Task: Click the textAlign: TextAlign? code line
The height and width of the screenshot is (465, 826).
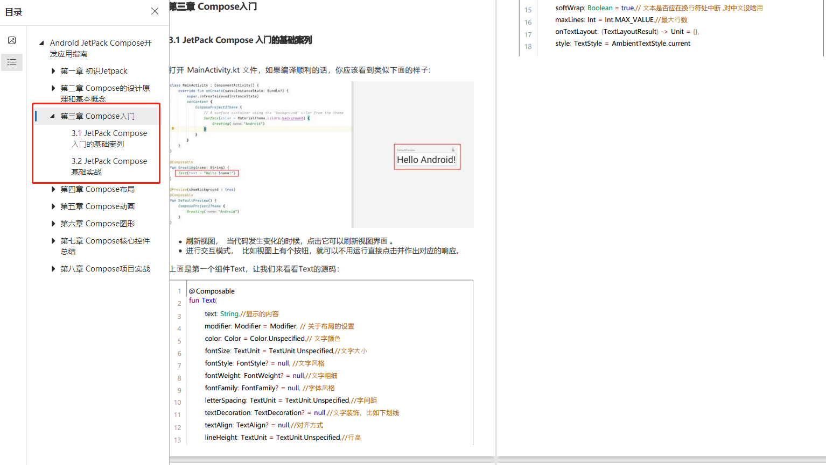Action: pos(264,425)
